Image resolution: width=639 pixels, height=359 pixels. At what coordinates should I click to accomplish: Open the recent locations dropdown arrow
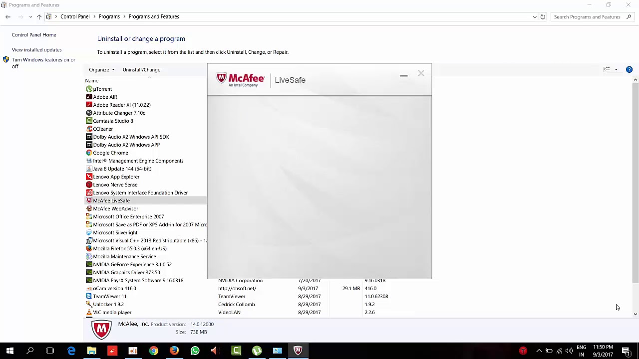30,16
